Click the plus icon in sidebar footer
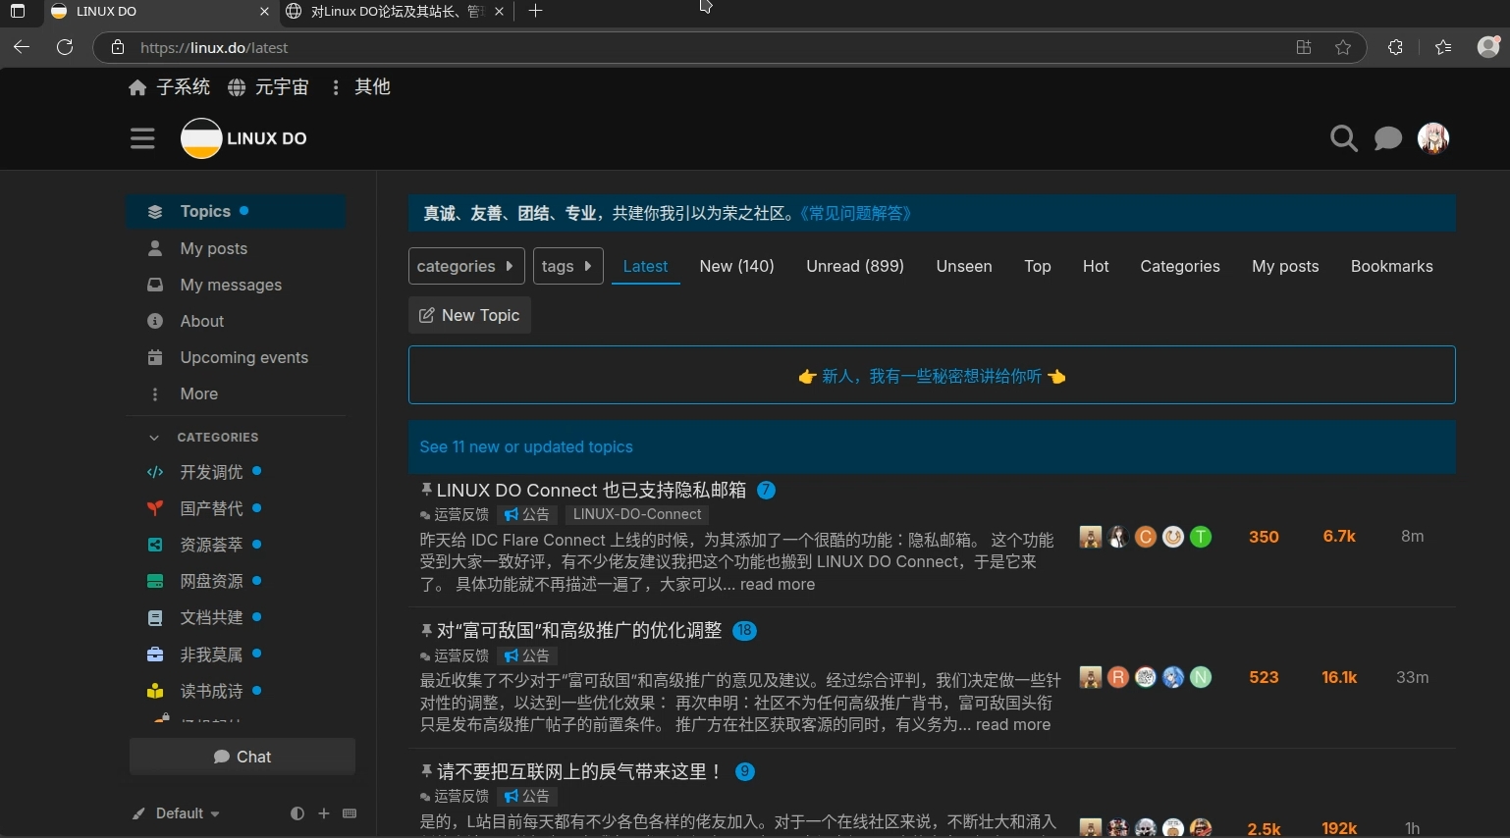The width and height of the screenshot is (1510, 838). point(323,813)
